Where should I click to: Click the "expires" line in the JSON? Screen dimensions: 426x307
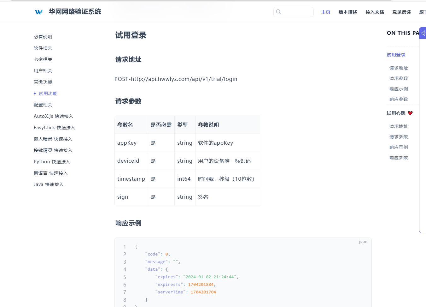point(197,277)
